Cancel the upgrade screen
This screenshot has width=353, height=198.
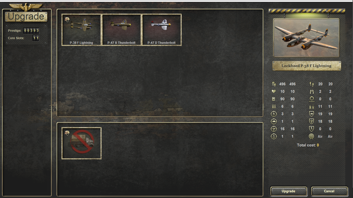pos(329,191)
